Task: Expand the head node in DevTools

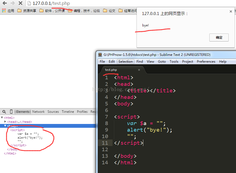Action: [5, 122]
